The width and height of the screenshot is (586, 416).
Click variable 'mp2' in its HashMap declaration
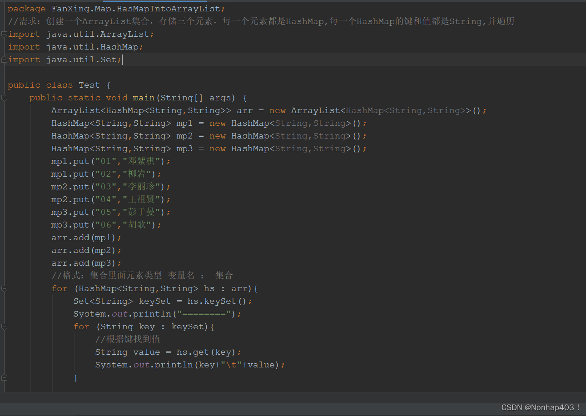point(184,136)
